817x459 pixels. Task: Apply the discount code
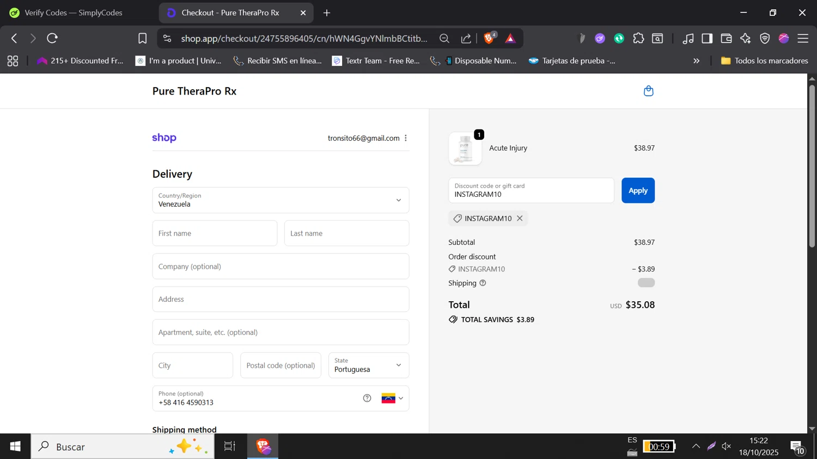pos(638,190)
